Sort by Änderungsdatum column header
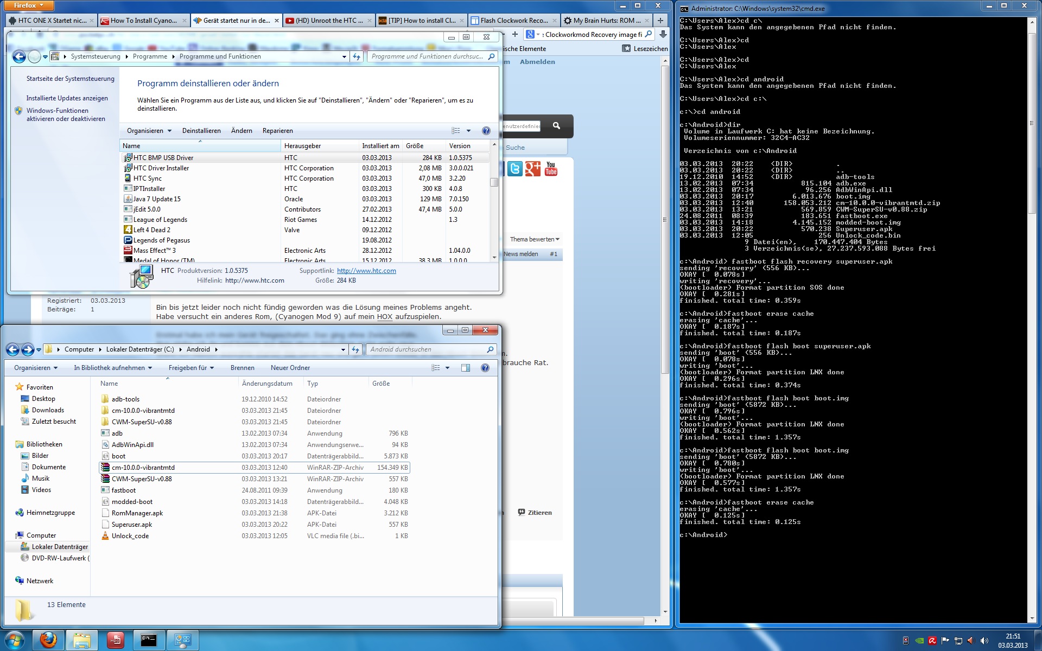This screenshot has height=651, width=1042. 270,384
